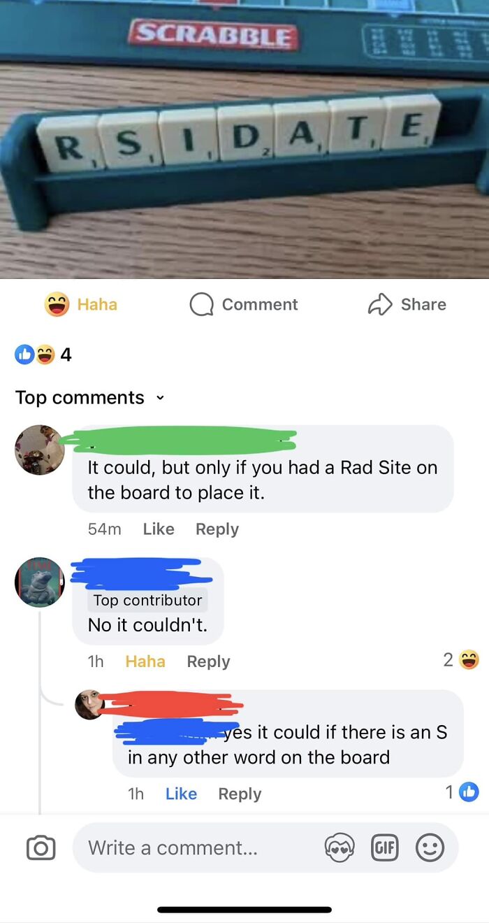Open the green-named commenter's profile picture
The height and width of the screenshot is (923, 489).
pyautogui.click(x=40, y=450)
